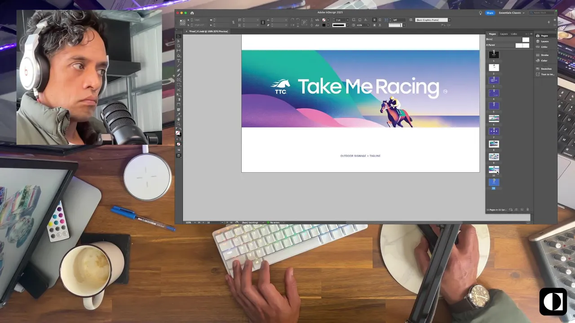Select page 3 thumbnail in Pages panel

(x=494, y=80)
